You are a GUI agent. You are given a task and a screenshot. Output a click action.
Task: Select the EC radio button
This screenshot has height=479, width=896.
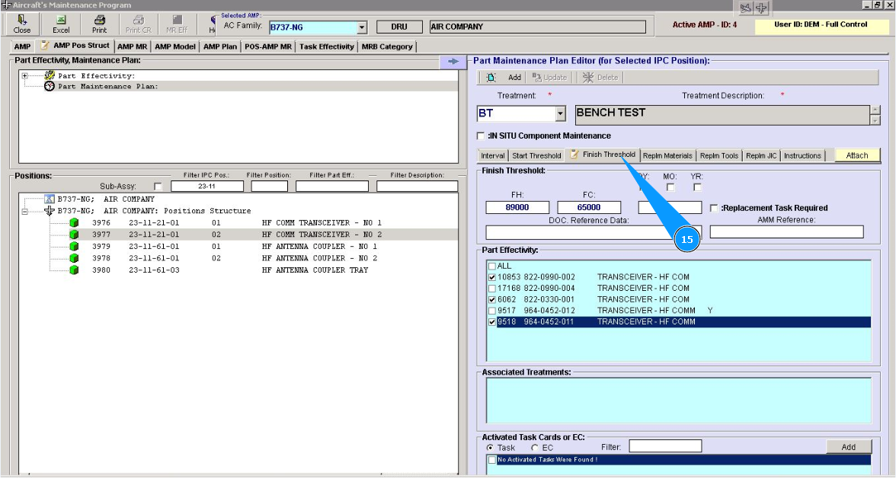(x=535, y=448)
